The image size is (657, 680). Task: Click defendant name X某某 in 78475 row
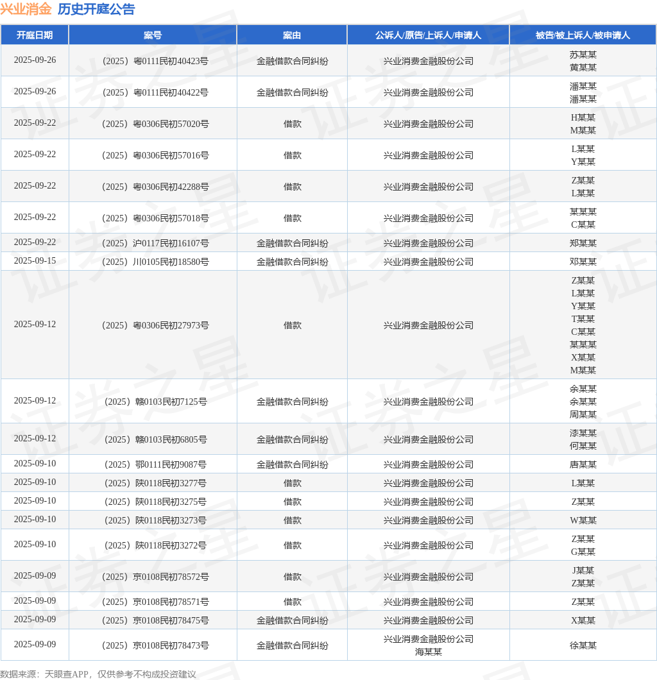point(583,620)
